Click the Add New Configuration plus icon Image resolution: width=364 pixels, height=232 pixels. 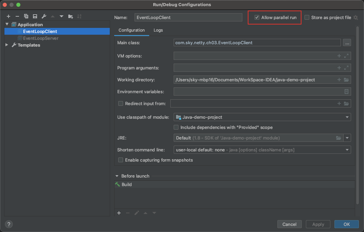8,16
